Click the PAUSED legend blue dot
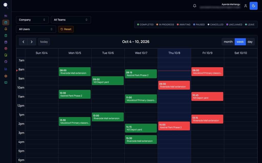Viewport: 262px width, 163px height. [x=194, y=24]
